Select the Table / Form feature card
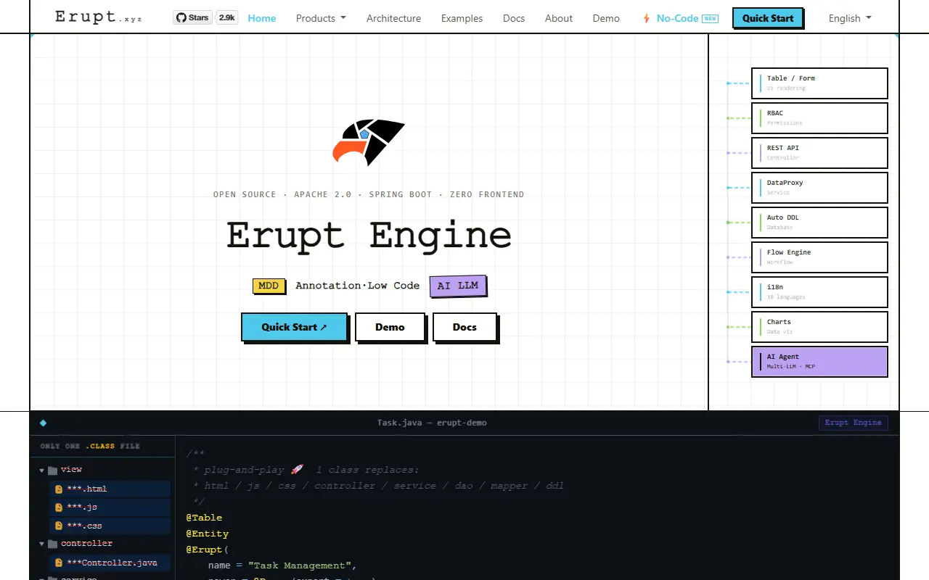 819,83
